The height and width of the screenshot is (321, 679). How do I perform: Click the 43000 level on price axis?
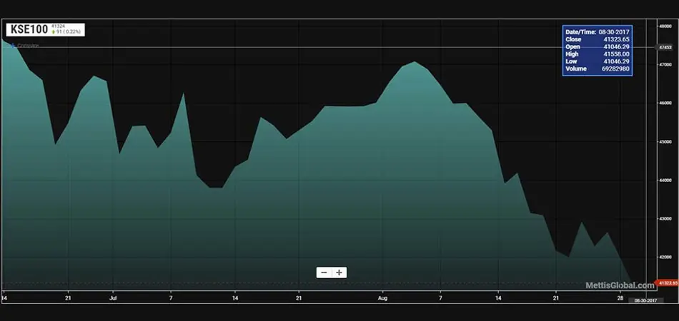[667, 218]
